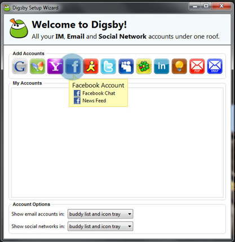The image size is (235, 242).
Task: Add a LinkedIn account
Action: (162, 66)
